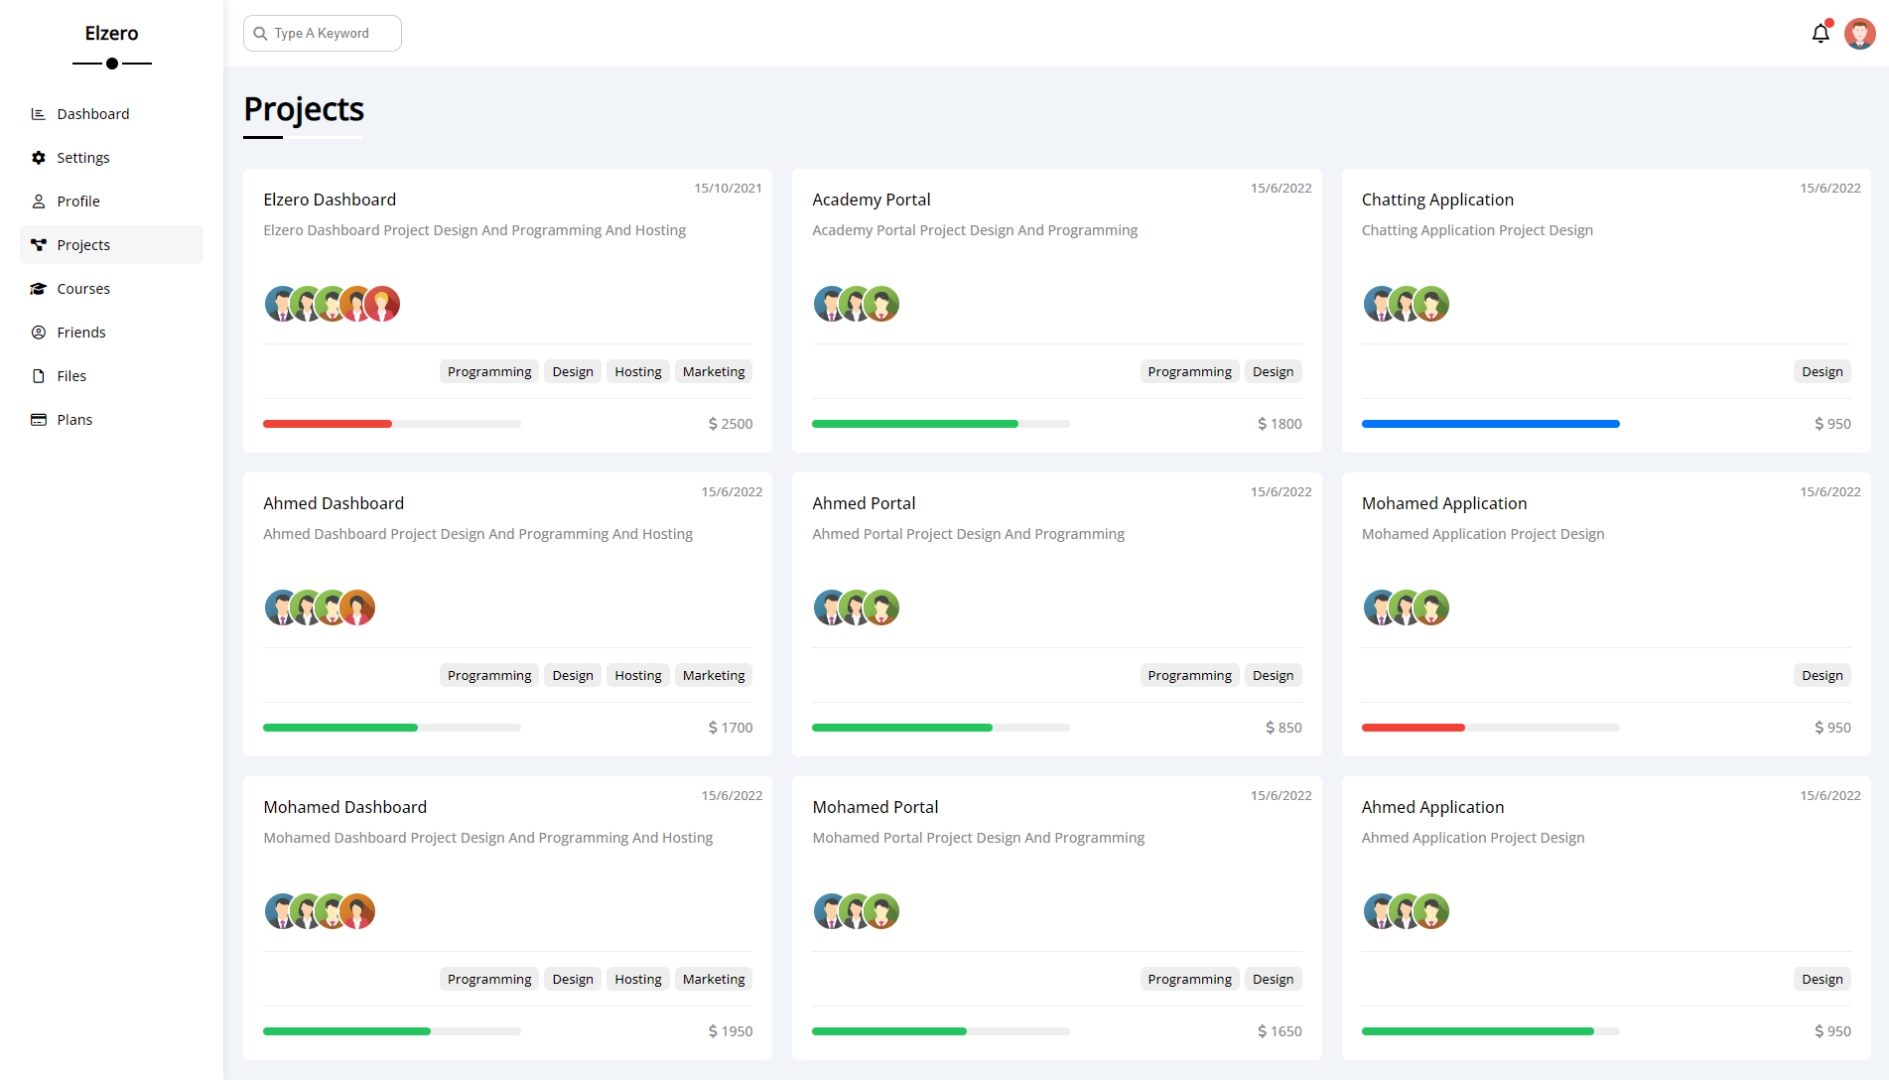Click the Courses graduation cap icon

[x=39, y=289]
